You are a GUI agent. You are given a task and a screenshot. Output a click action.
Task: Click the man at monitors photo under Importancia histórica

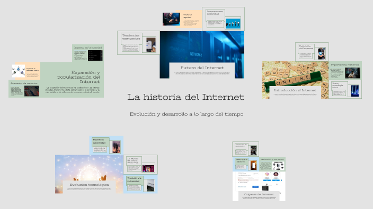[x=352, y=73]
